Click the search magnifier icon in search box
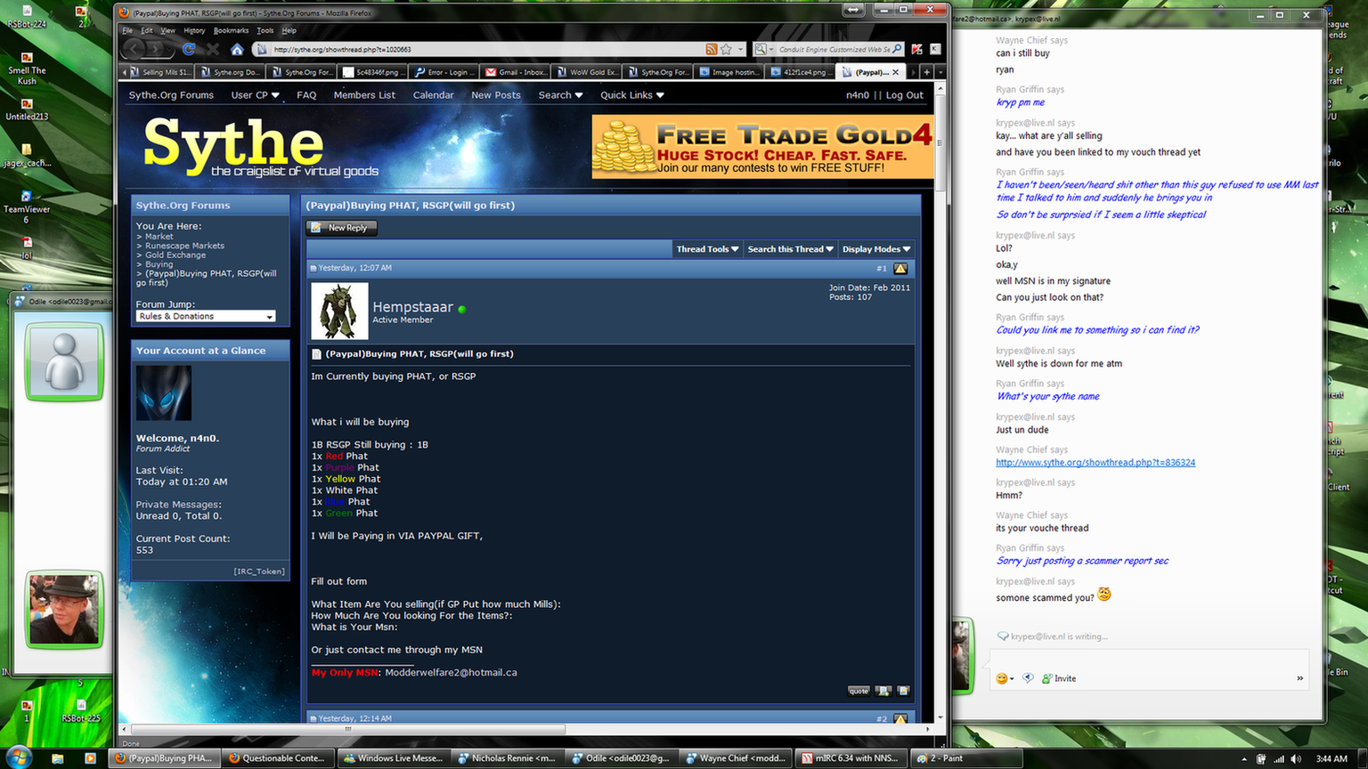 click(x=897, y=49)
